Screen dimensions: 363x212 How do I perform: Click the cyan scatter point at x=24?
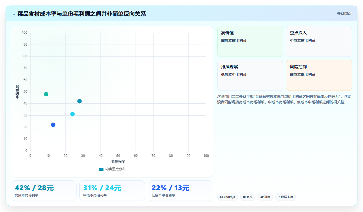pyautogui.click(x=73, y=114)
